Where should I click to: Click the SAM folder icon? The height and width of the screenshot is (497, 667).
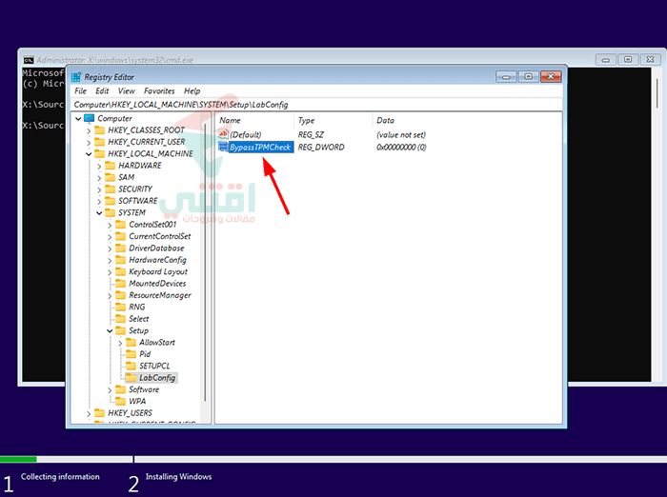111,177
